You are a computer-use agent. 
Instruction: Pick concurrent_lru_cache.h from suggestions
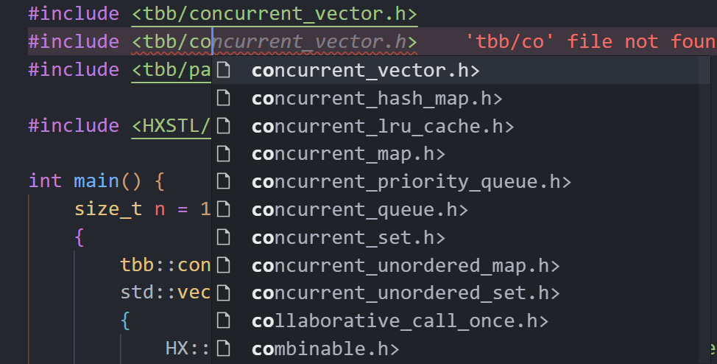point(382,127)
